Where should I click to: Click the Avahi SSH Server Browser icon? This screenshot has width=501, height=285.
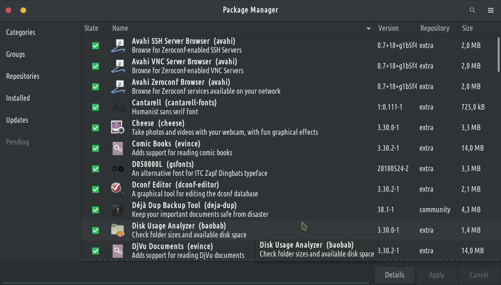click(117, 46)
